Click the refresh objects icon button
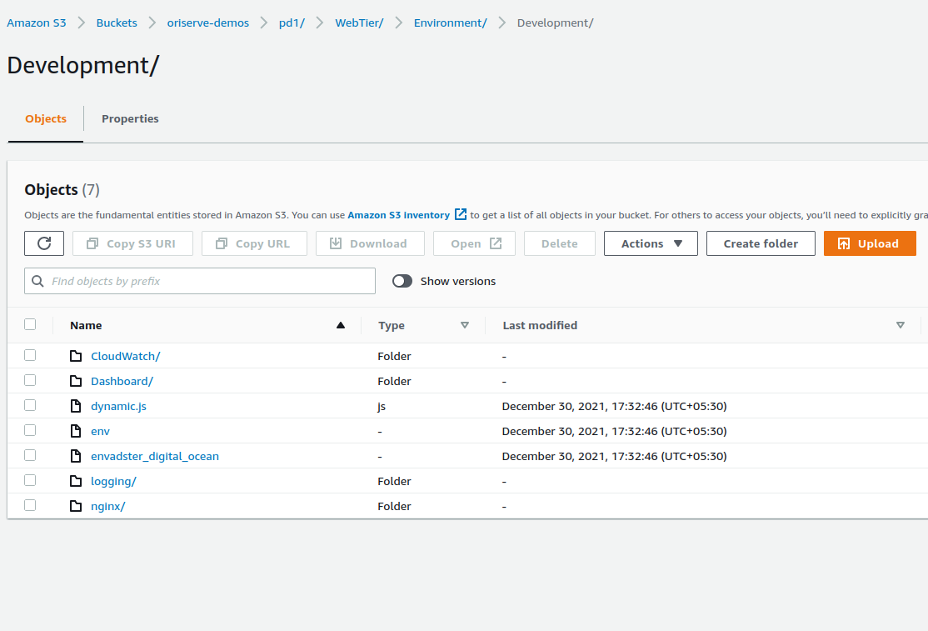 (x=44, y=243)
